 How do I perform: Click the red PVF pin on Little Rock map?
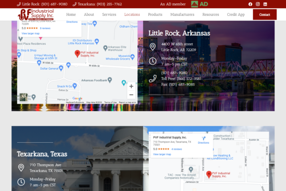[77, 54]
